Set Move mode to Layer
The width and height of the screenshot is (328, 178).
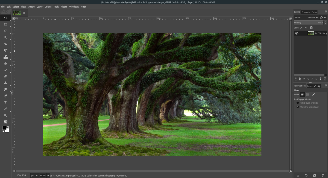coord(302,94)
